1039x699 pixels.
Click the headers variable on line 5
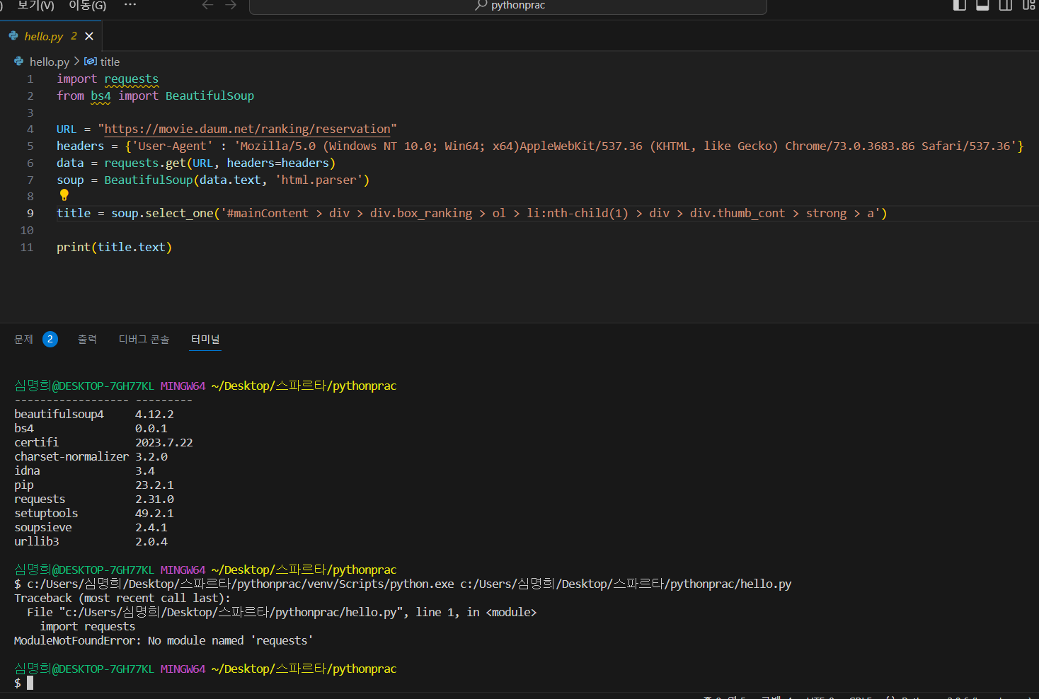(x=80, y=146)
